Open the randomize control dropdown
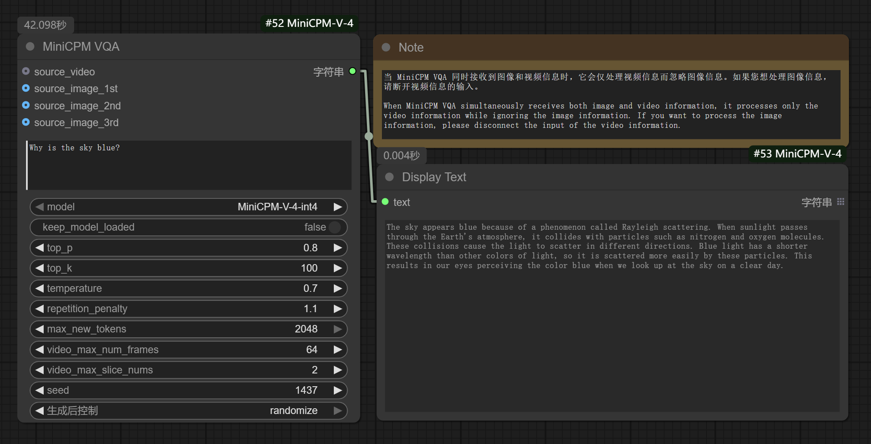Screen dimensions: 871x444 tap(189, 410)
